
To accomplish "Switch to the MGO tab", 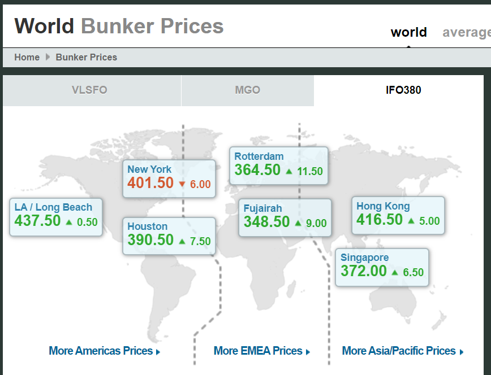I will [x=247, y=90].
